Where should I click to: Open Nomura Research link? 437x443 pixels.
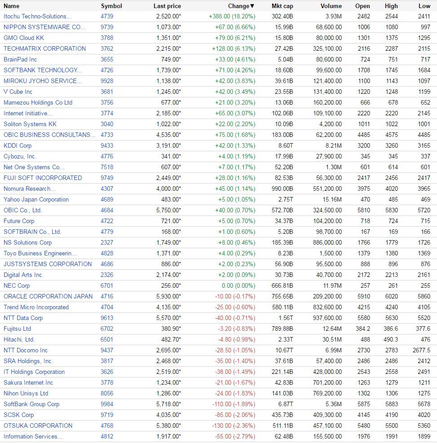click(29, 189)
